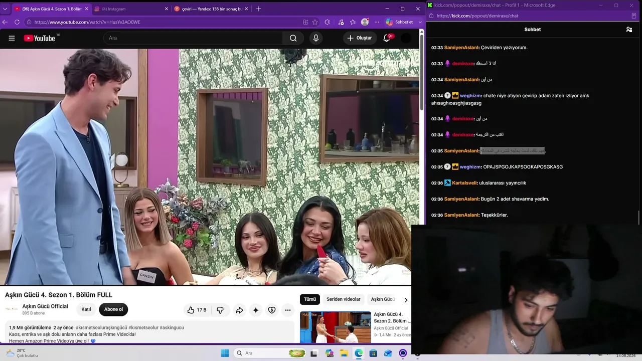Click SamiyenAslanl's 02:33 username in chat
642x361 pixels.
coord(461,48)
